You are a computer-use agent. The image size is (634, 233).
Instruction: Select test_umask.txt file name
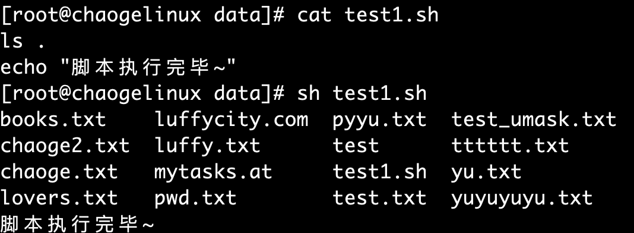[534, 120]
